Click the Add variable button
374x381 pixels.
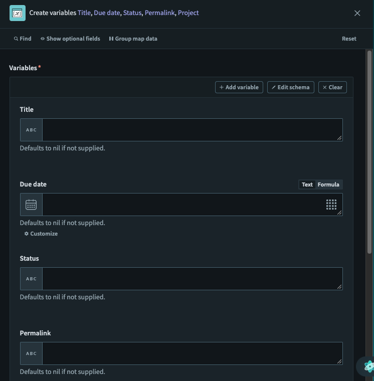pos(239,87)
